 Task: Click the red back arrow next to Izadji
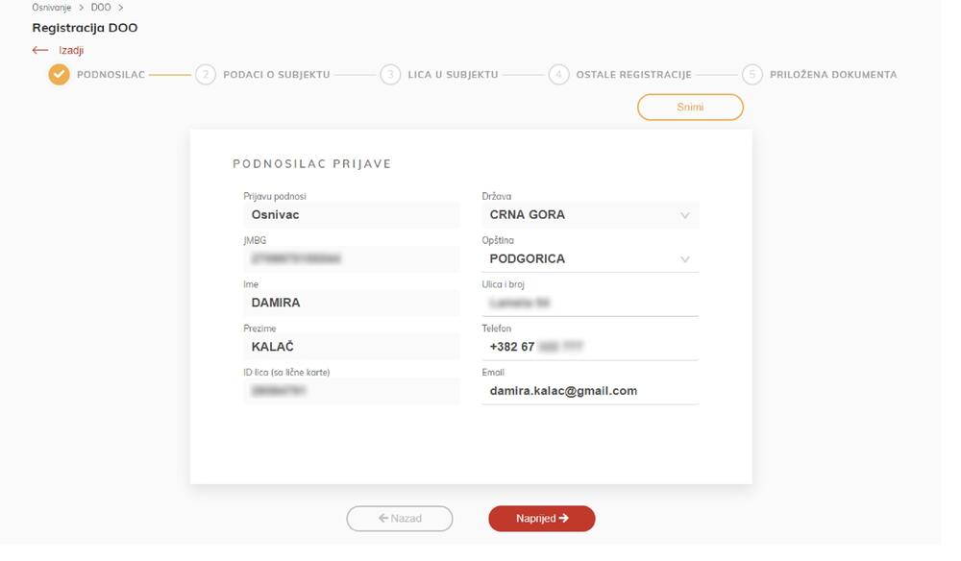point(40,50)
